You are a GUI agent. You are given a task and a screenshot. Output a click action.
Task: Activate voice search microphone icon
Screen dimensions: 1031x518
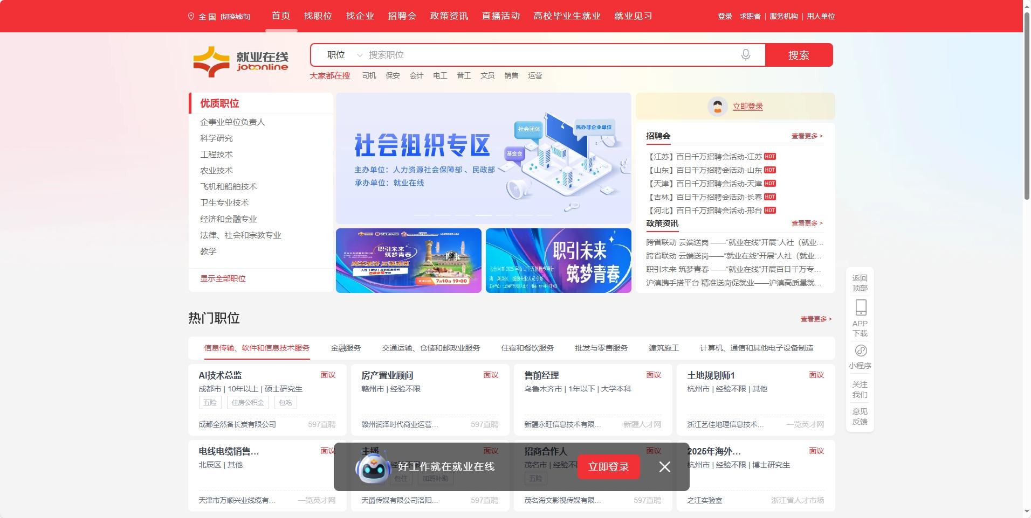click(745, 54)
